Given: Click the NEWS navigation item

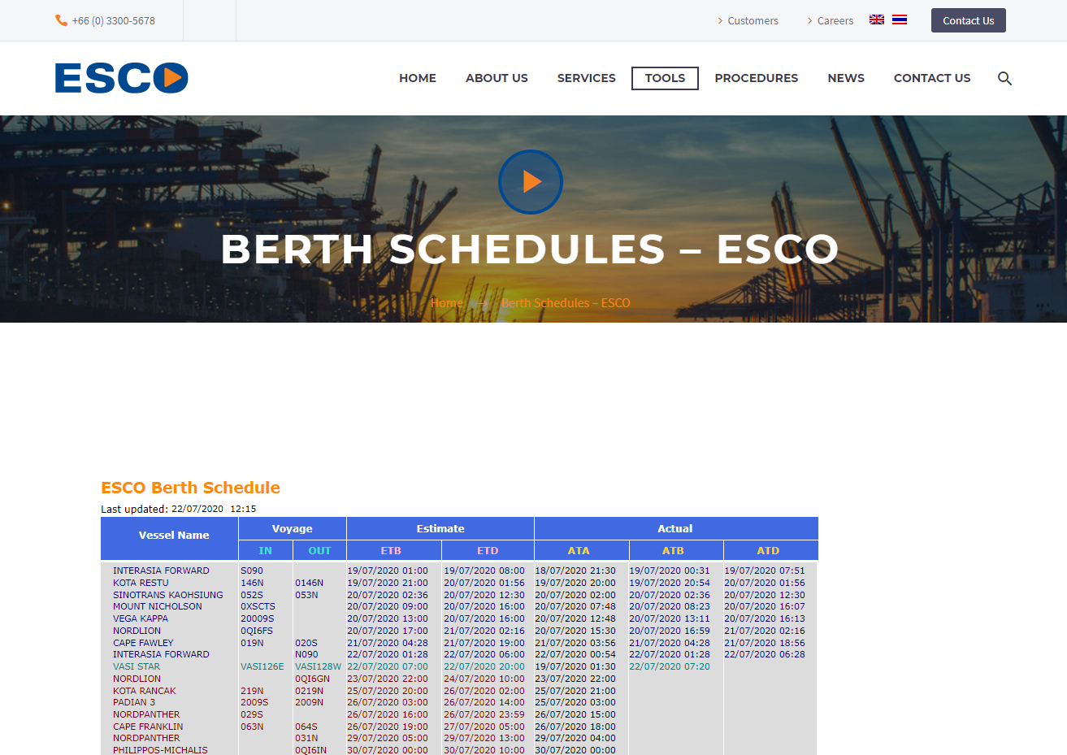Looking at the screenshot, I should 845,78.
